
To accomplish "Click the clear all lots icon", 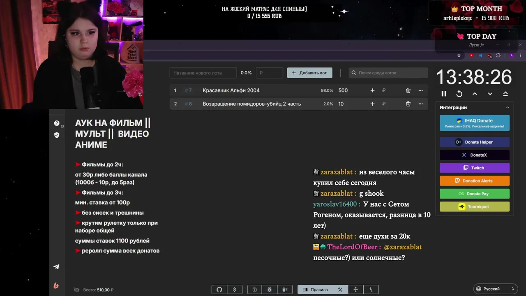I will point(285,289).
